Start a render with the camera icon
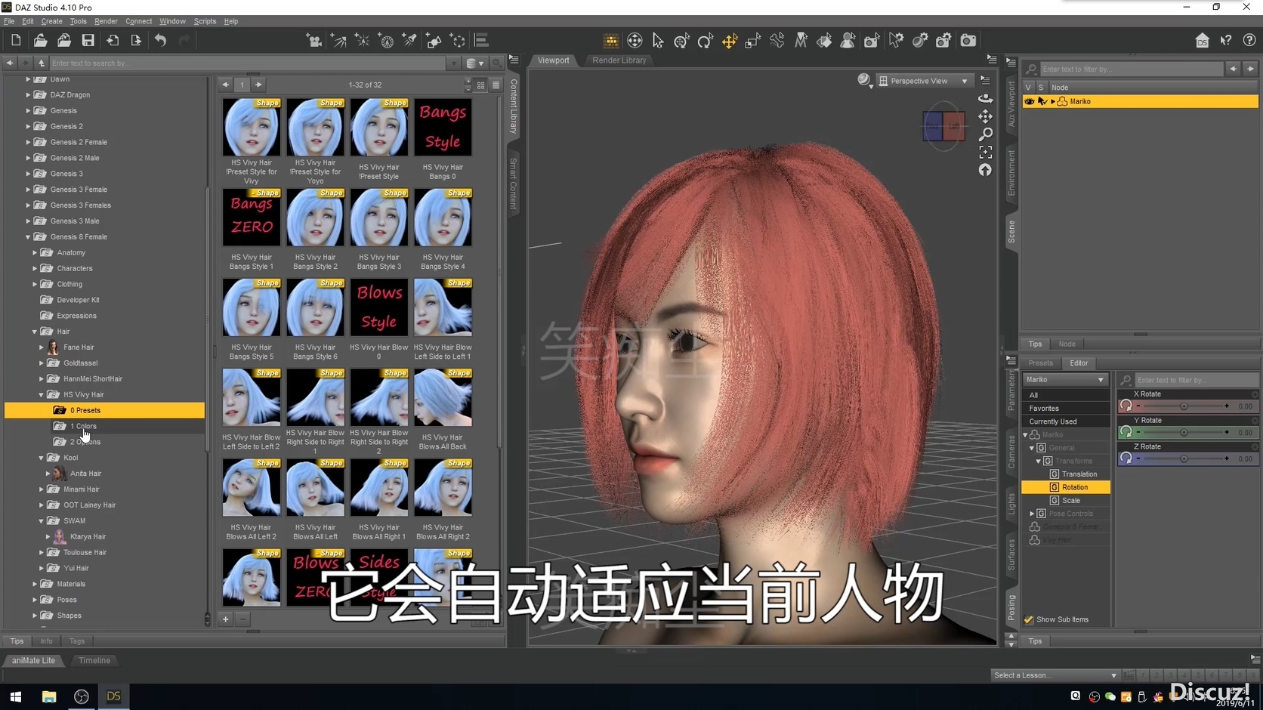The height and width of the screenshot is (710, 1263). pyautogui.click(x=968, y=41)
